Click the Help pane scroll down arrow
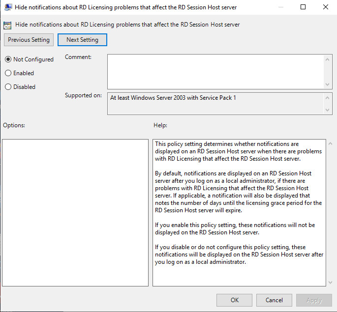The image size is (337, 312). [x=329, y=282]
